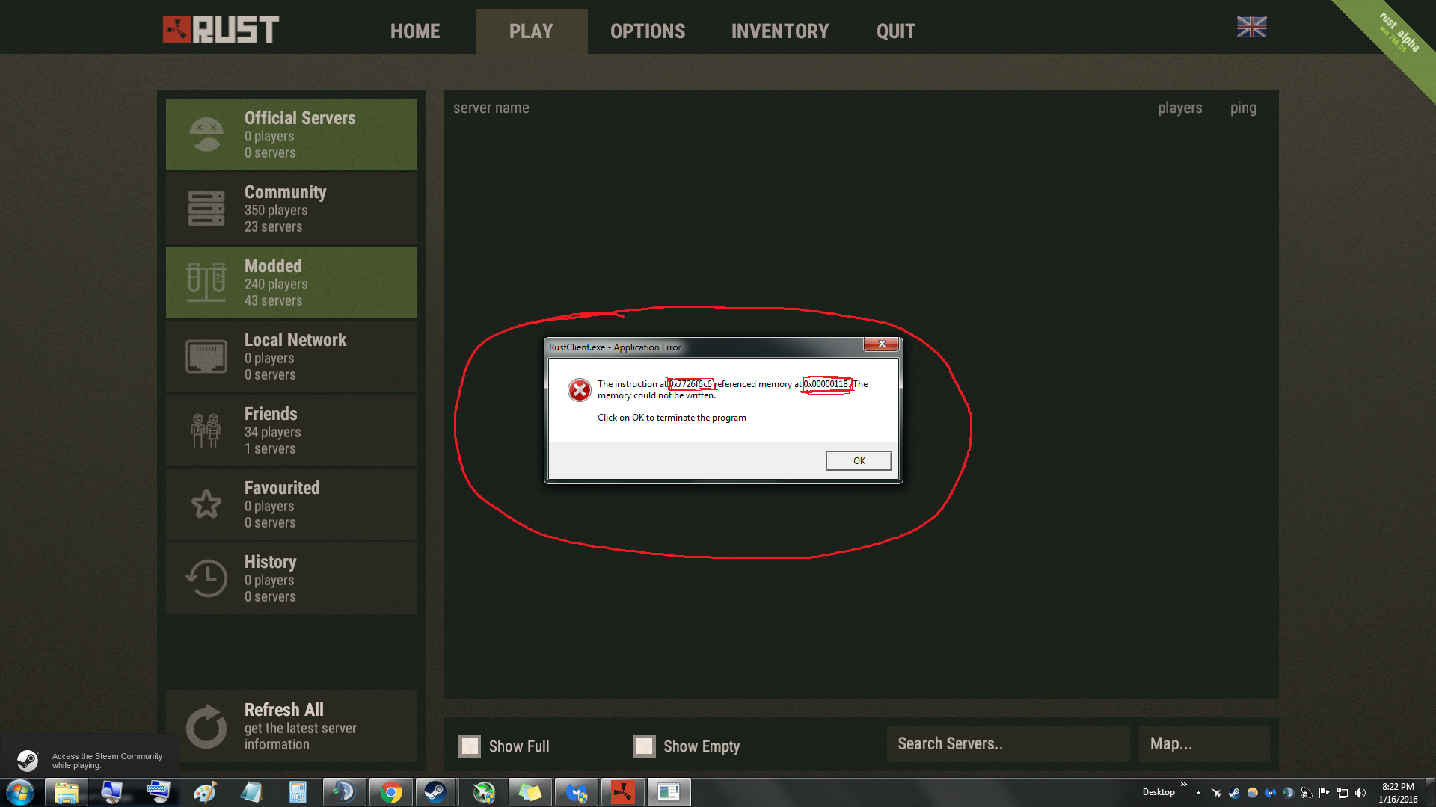Open Sticky Notes from the taskbar
This screenshot has height=807, width=1436.
(x=530, y=792)
